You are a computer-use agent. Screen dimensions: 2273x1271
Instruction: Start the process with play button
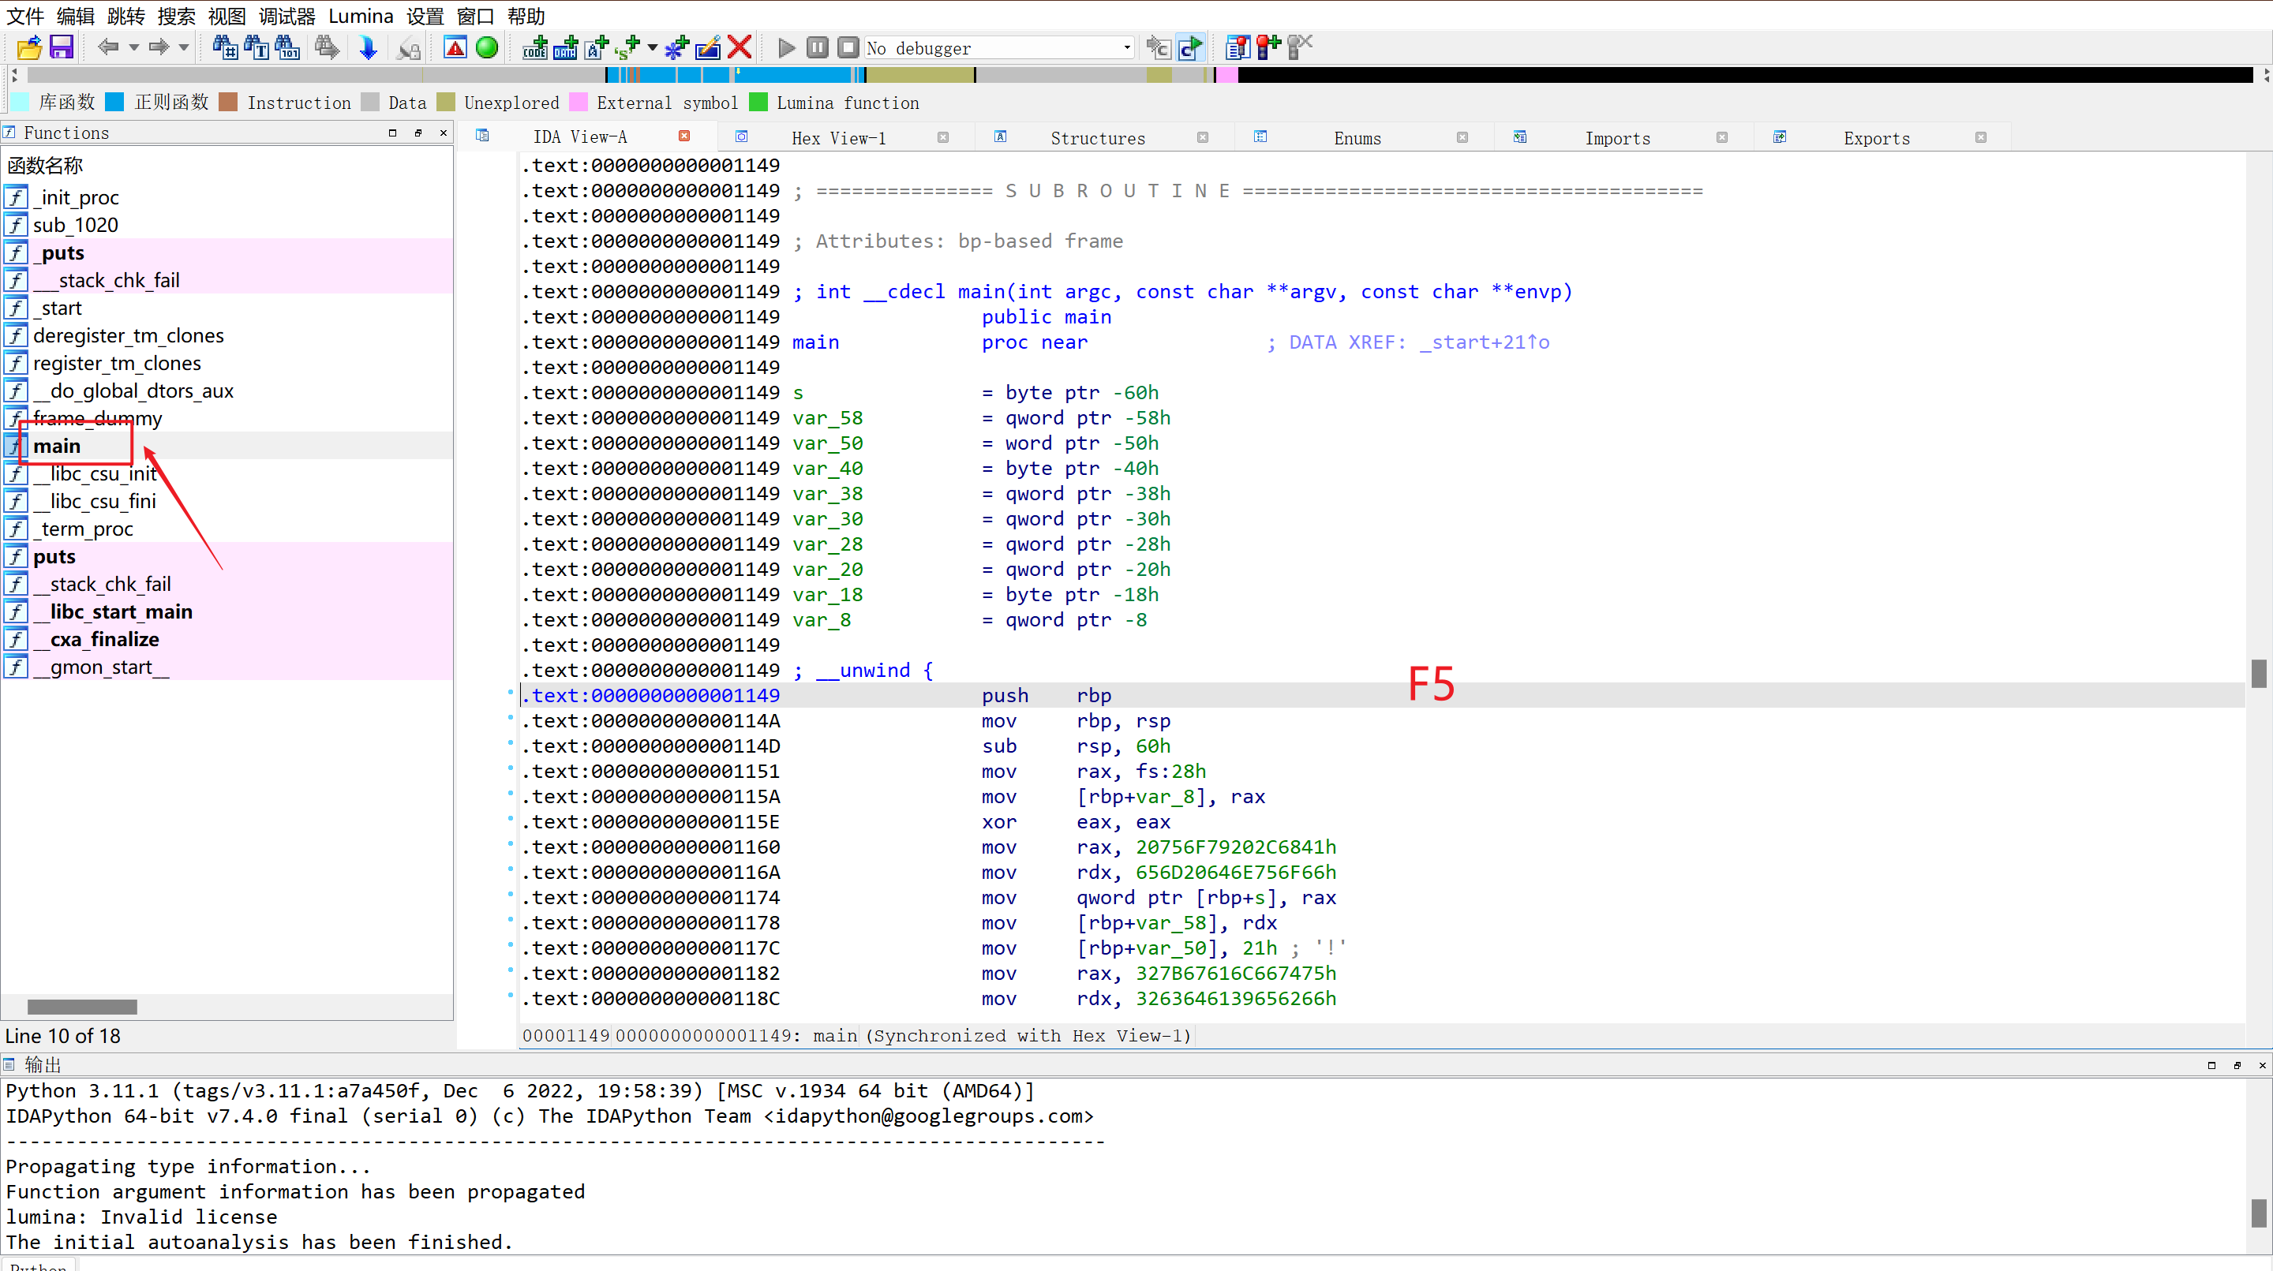pyautogui.click(x=786, y=47)
